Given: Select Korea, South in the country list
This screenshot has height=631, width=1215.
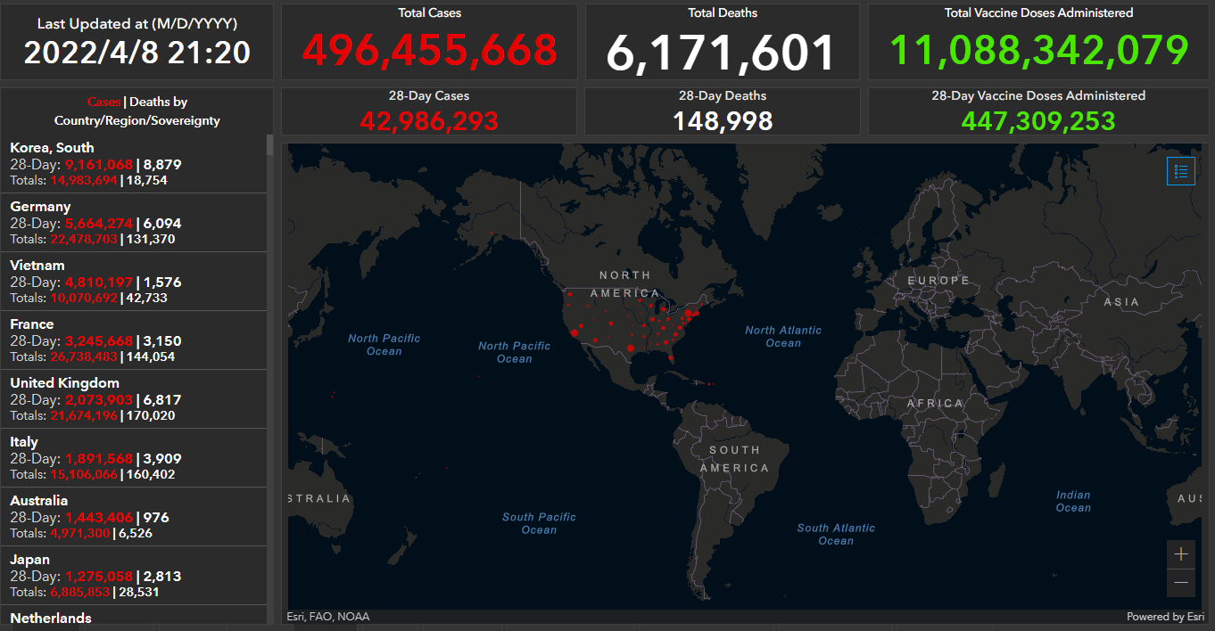Looking at the screenshot, I should (134, 164).
